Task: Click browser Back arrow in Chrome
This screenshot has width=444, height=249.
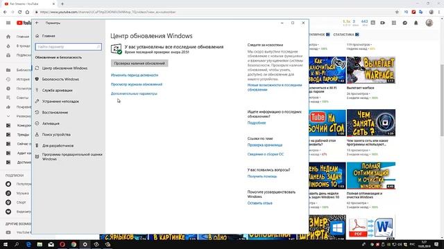Action: (5, 12)
